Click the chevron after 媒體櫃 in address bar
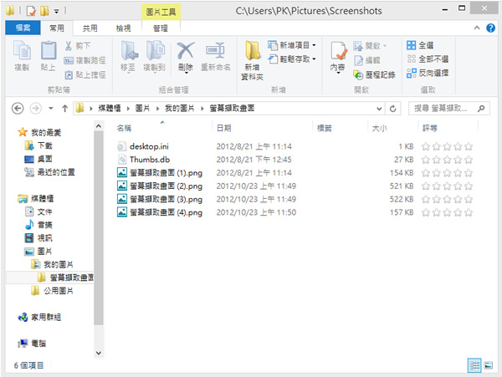The width and height of the screenshot is (502, 377). [x=128, y=109]
